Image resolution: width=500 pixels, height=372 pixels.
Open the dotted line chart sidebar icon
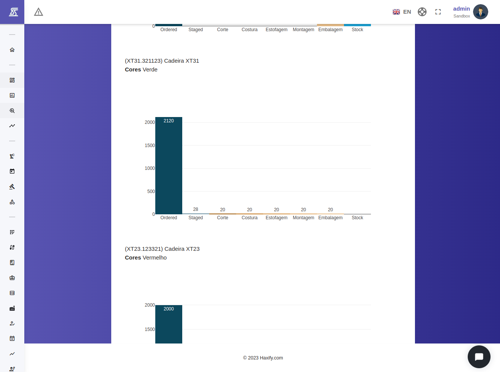pyautogui.click(x=12, y=126)
